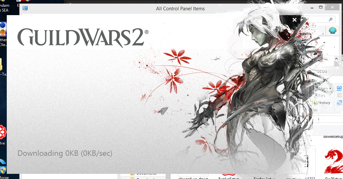The width and height of the screenshot is (343, 179).
Task: Click the Classic Shell seashell icon
Action: [332, 30]
